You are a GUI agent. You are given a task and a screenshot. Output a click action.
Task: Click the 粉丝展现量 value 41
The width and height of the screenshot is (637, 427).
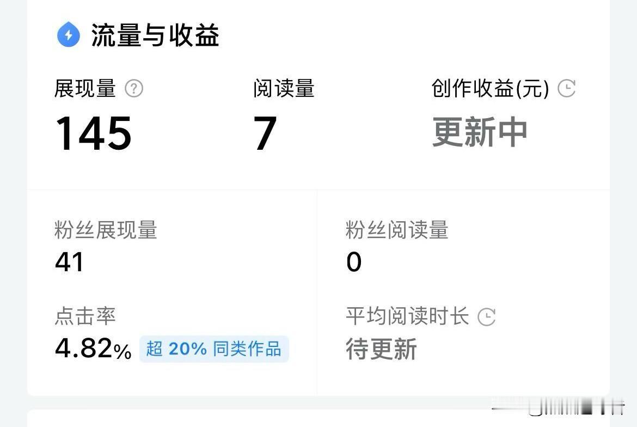click(69, 261)
